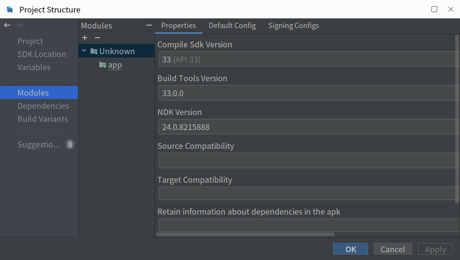460x260 pixels.
Task: Click the app module folder icon
Action: (x=103, y=65)
